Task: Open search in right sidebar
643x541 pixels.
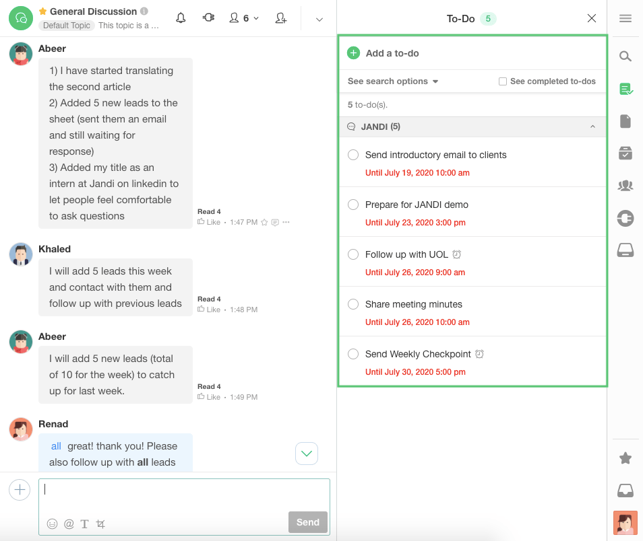Action: pyautogui.click(x=625, y=57)
